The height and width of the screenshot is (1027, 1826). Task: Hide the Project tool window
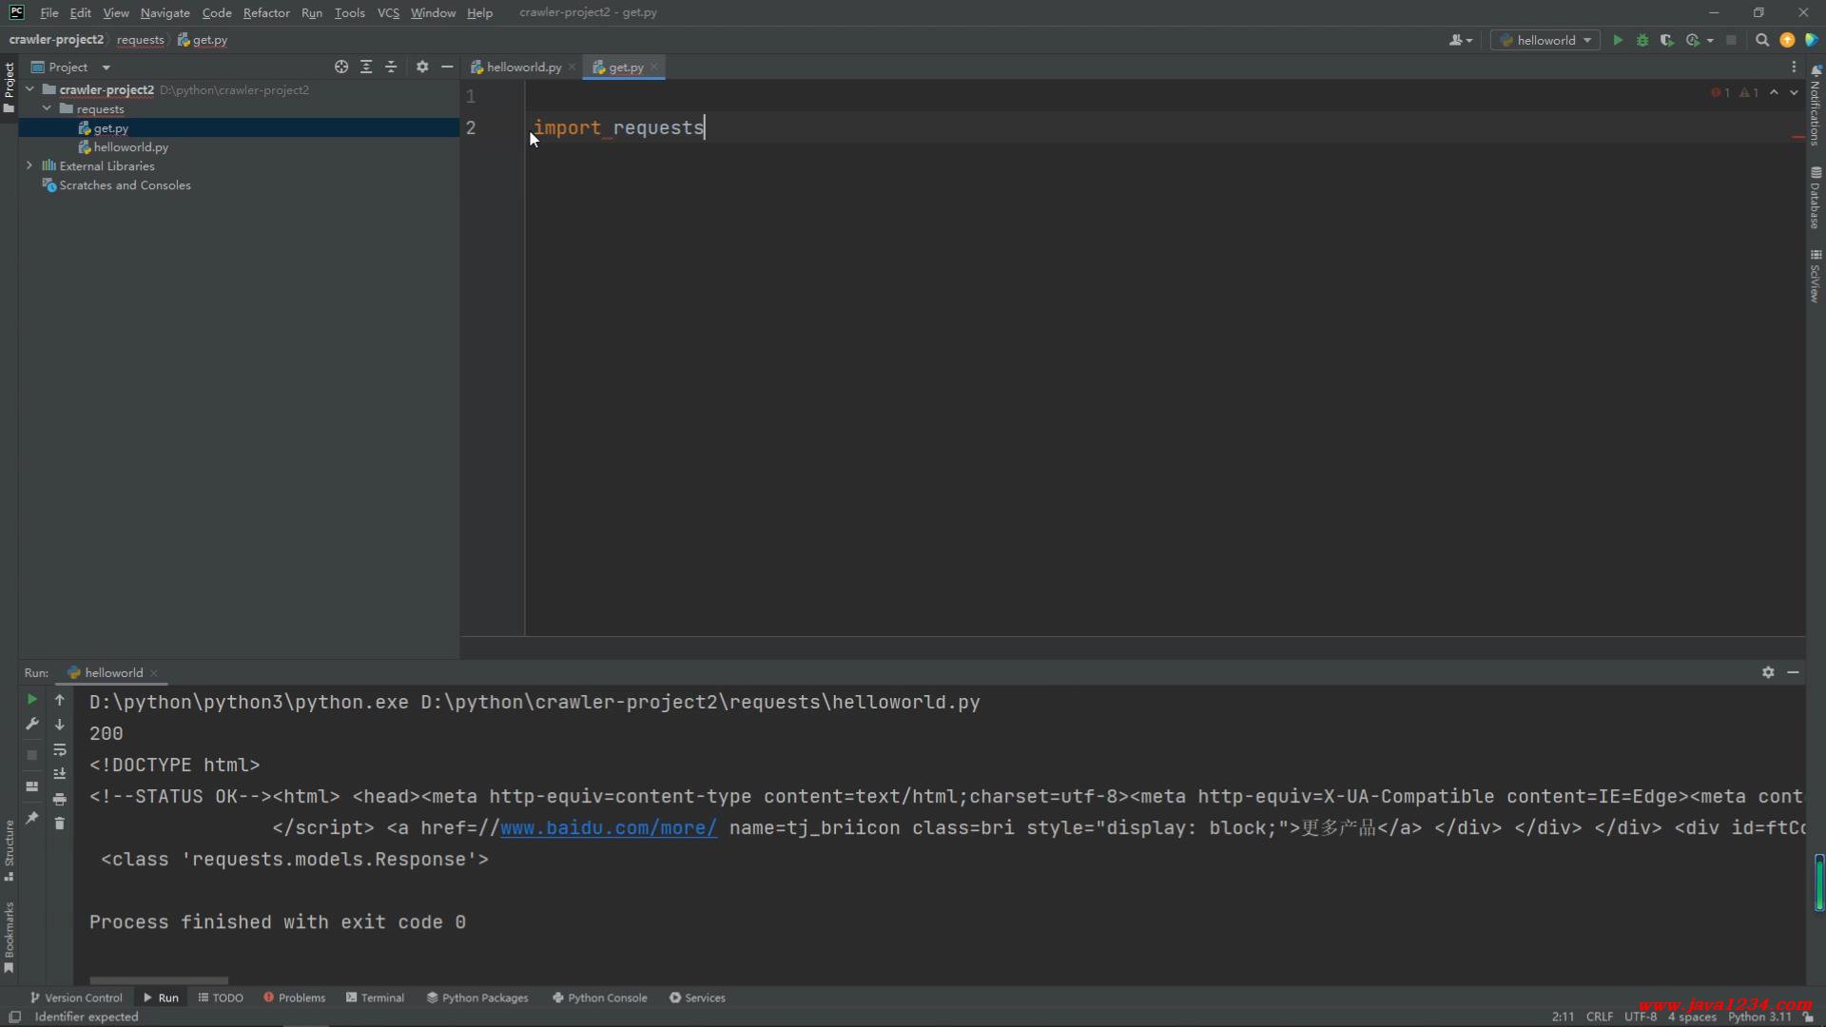pyautogui.click(x=447, y=67)
